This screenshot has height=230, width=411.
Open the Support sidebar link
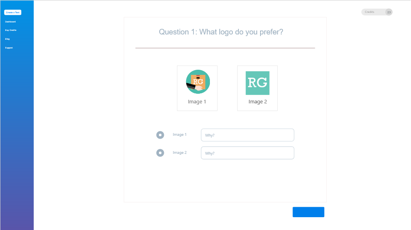pyautogui.click(x=9, y=48)
